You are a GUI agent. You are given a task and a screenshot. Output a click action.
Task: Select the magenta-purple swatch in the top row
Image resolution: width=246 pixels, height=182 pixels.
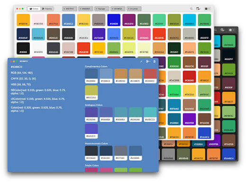coord(129,20)
